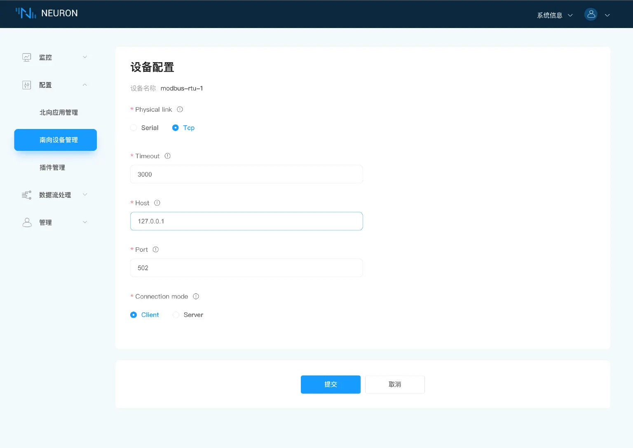The height and width of the screenshot is (448, 633).
Task: Open the Connection mode info tooltip icon
Action: 196,296
